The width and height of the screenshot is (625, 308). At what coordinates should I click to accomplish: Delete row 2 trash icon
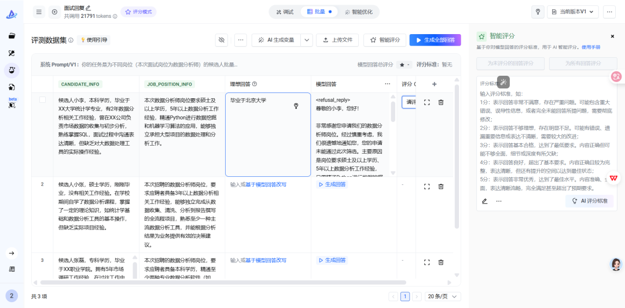click(441, 186)
